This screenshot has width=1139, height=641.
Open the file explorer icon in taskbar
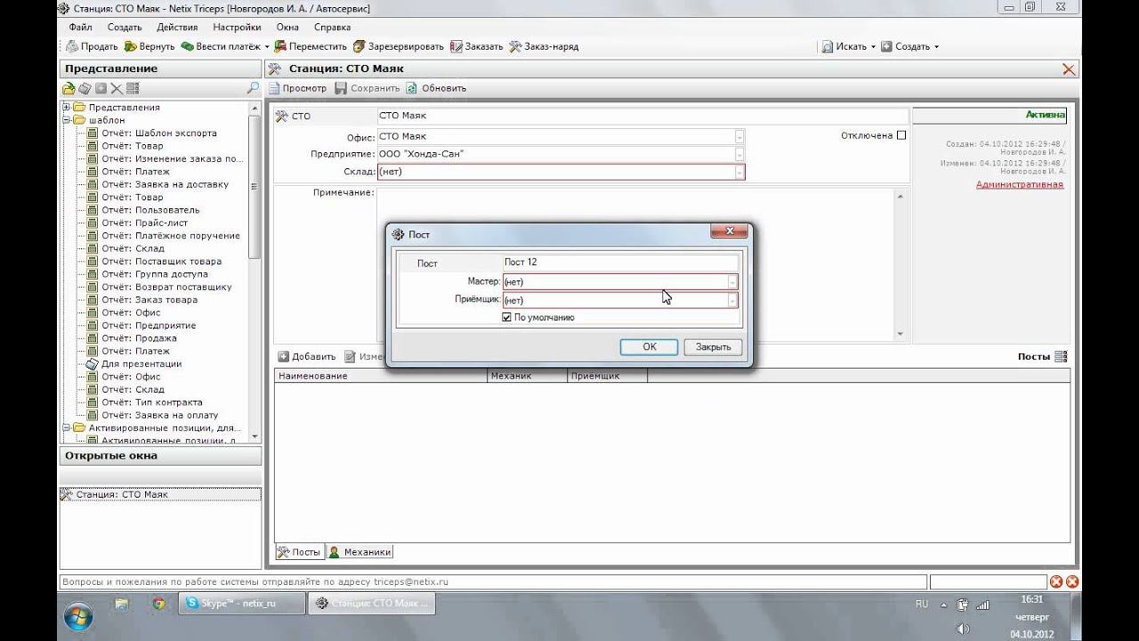122,604
